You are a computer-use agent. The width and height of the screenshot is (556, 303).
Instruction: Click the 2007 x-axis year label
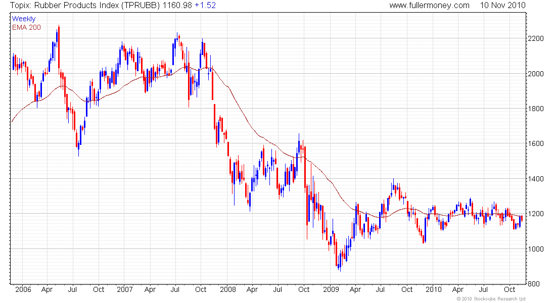tap(125, 289)
